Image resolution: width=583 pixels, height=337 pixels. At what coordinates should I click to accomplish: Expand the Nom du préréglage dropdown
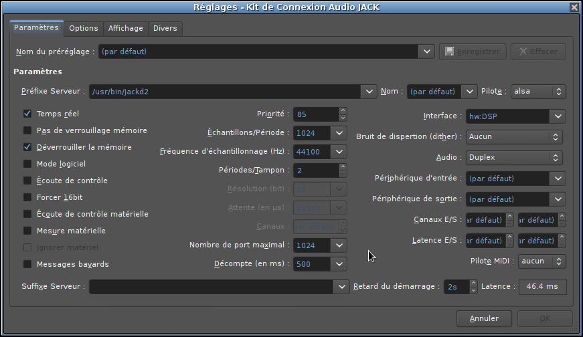coord(426,51)
